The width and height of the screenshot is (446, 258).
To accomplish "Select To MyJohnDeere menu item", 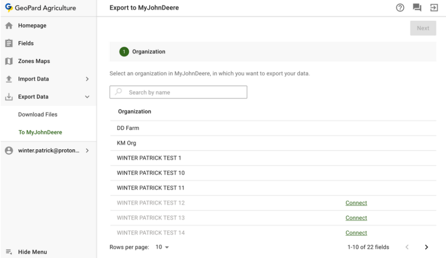I will tap(40, 133).
